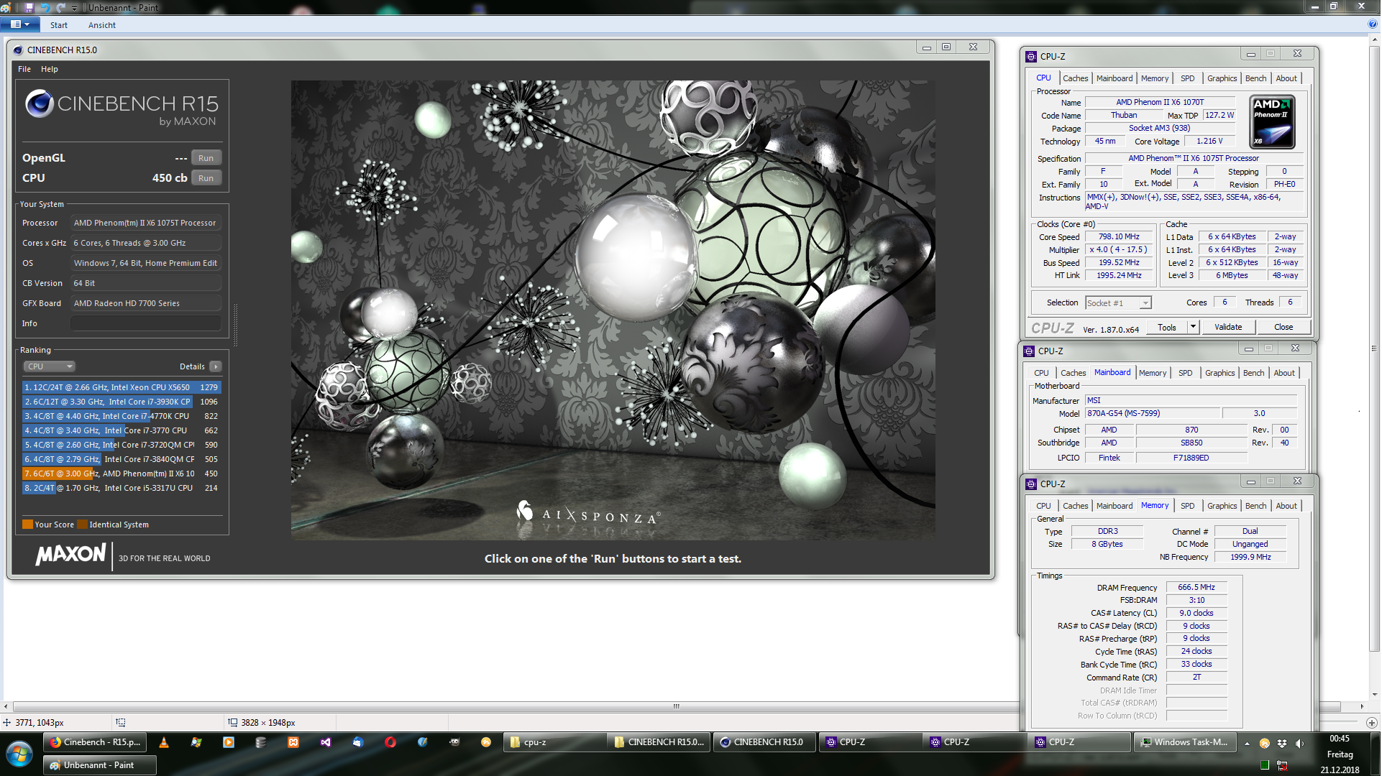Screen dimensions: 1382x776
Task: Select the orange AMD Phenom II X6 ranking row
Action: [x=122, y=474]
